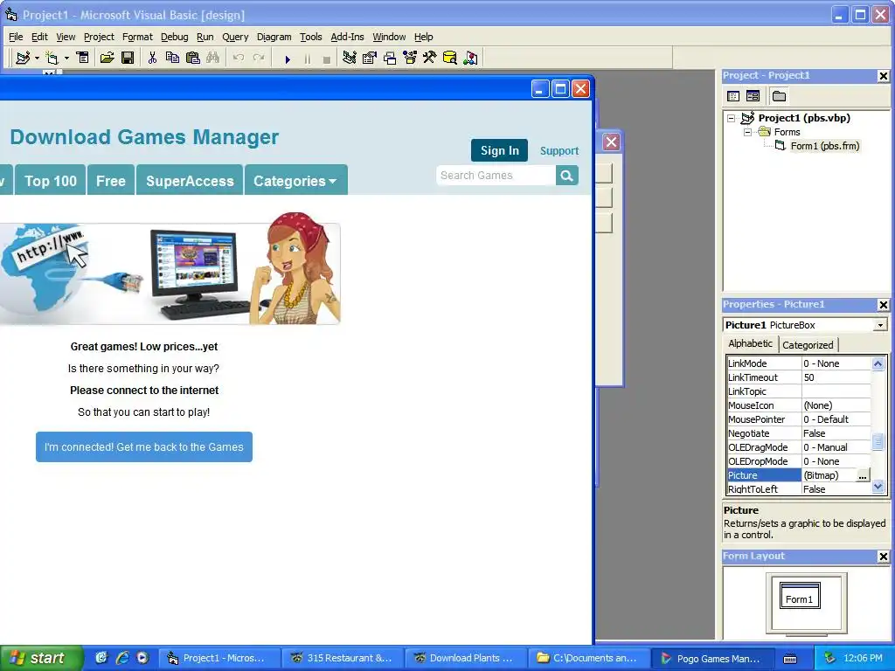
Task: Click the Break pause toolbar button
Action: pos(307,59)
